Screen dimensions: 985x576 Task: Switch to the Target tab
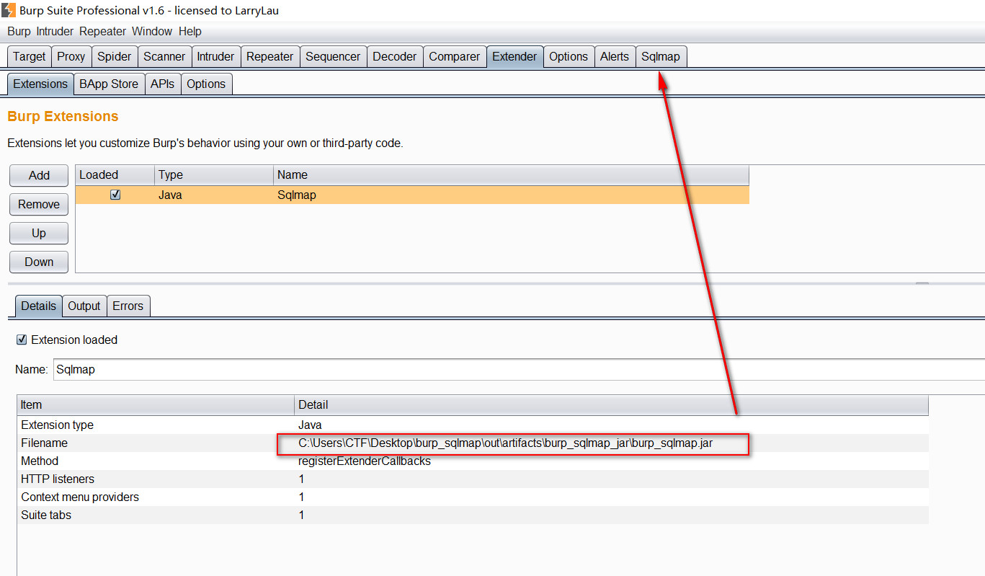click(x=29, y=56)
